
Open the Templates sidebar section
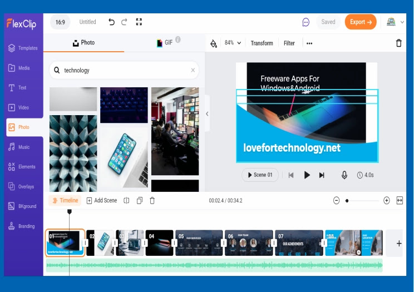[23, 48]
